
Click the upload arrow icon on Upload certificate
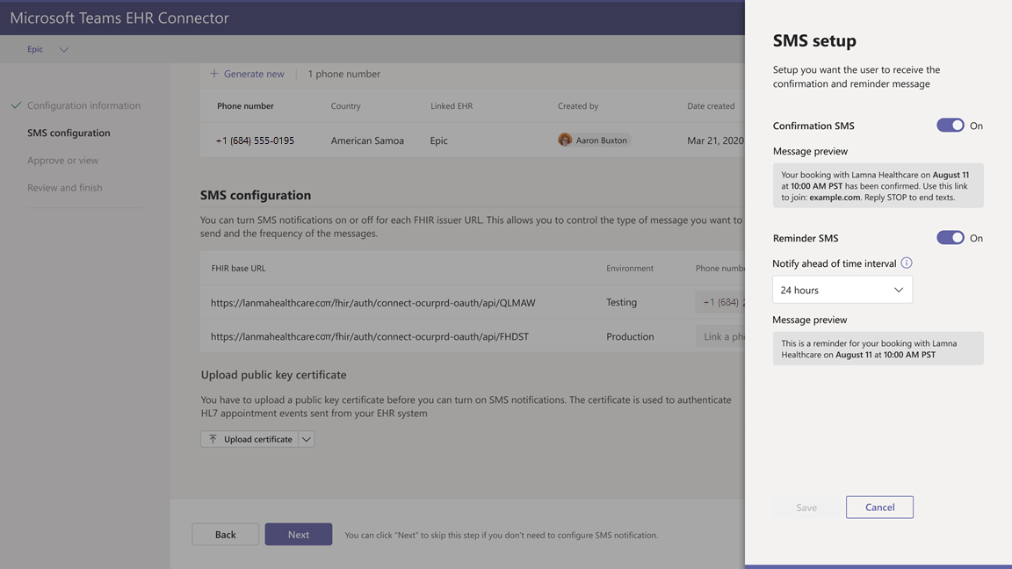click(x=213, y=439)
